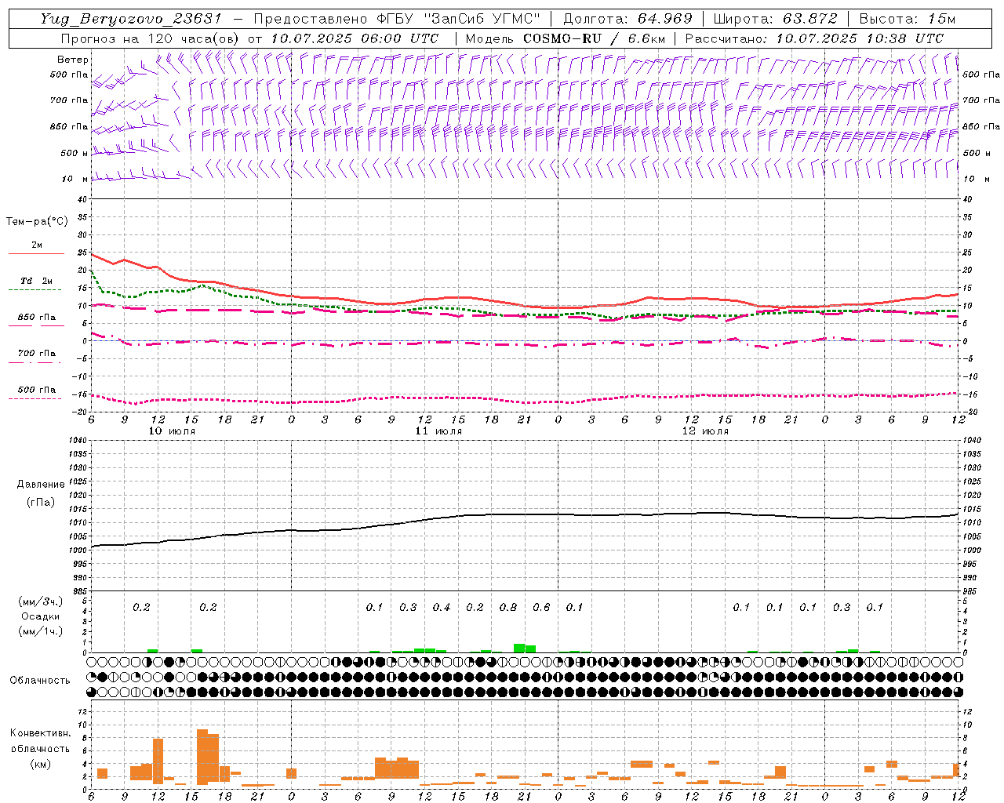Click the 0.6 three-hour precipitation value
1004x803 pixels.
541,607
